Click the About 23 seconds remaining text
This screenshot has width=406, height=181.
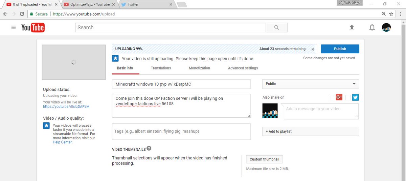pyautogui.click(x=283, y=49)
